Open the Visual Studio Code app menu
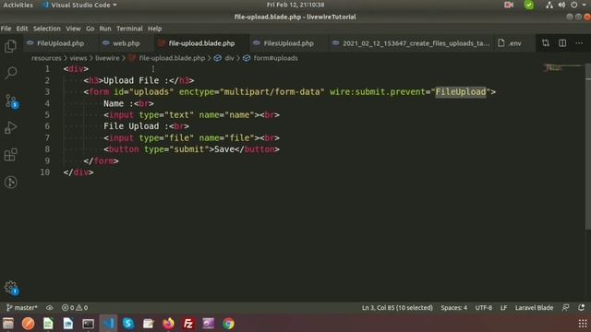Screen dimensions: 591x332 (x=79, y=5)
